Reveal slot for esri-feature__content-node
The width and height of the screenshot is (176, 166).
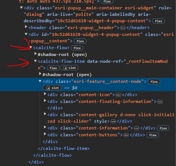(52, 88)
